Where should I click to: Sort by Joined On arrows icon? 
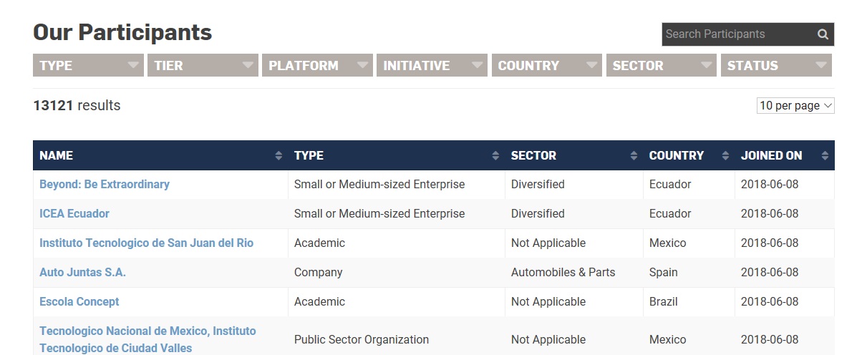click(825, 155)
